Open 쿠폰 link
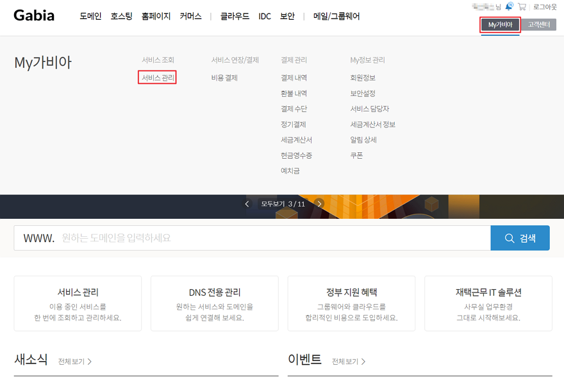The height and width of the screenshot is (384, 564). point(356,155)
